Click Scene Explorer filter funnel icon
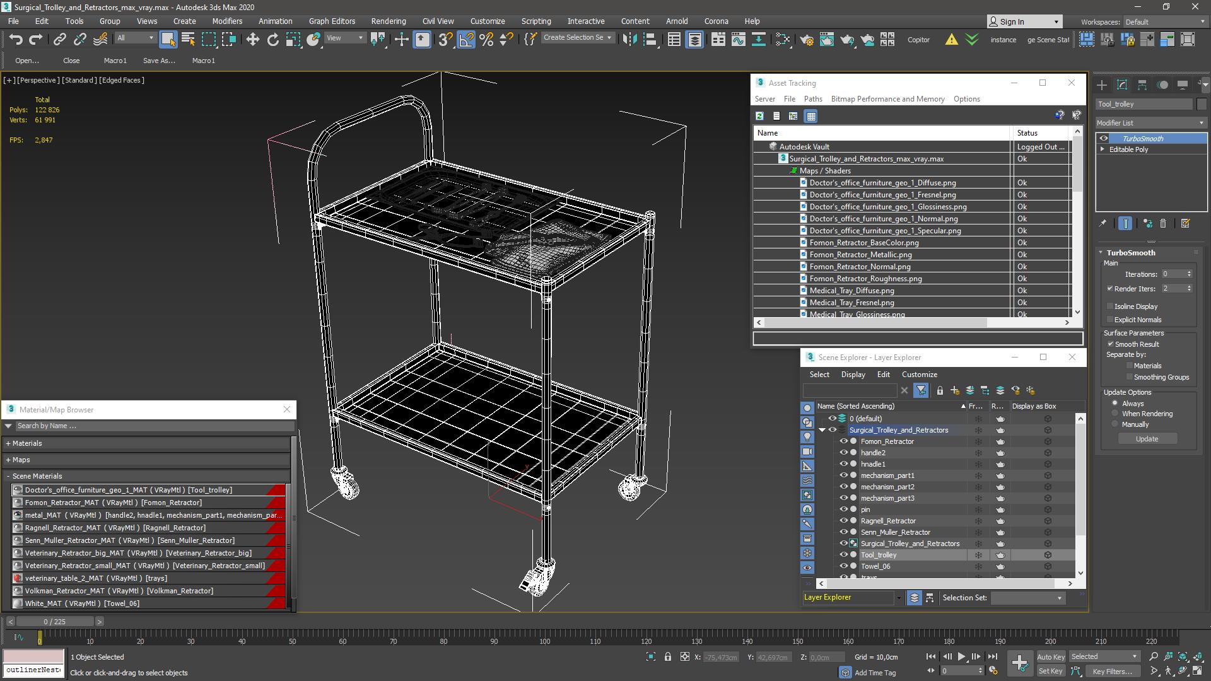The image size is (1211, 681). coord(921,390)
